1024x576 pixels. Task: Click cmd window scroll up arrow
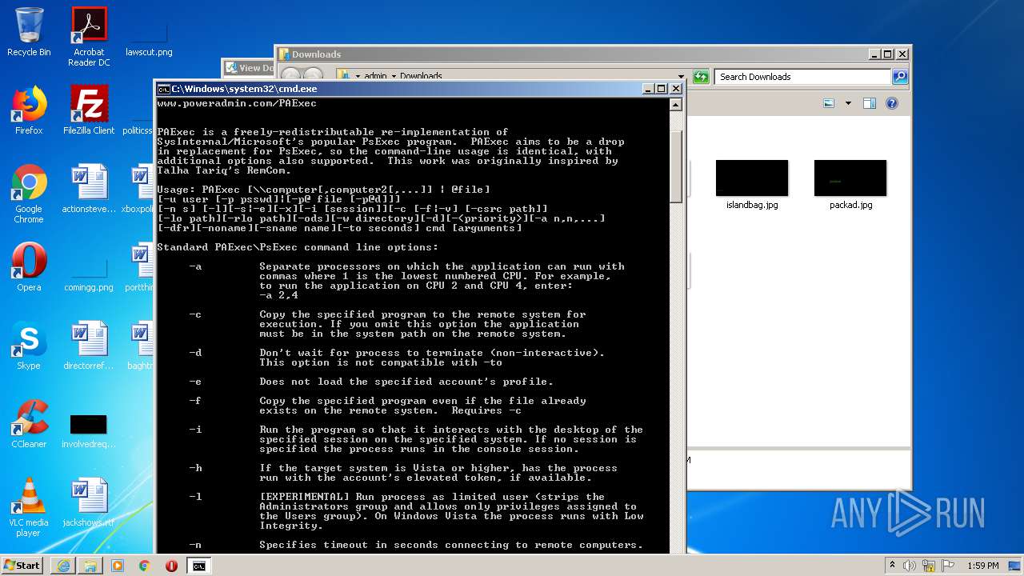point(676,105)
